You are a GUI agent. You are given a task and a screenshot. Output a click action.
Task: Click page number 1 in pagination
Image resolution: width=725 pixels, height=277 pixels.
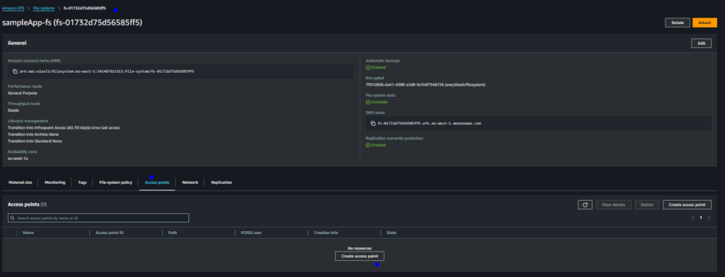[x=700, y=218]
